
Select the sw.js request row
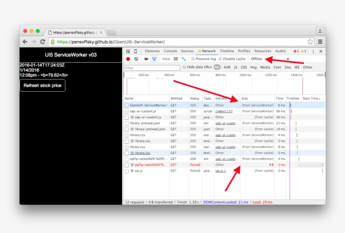(x=224, y=171)
